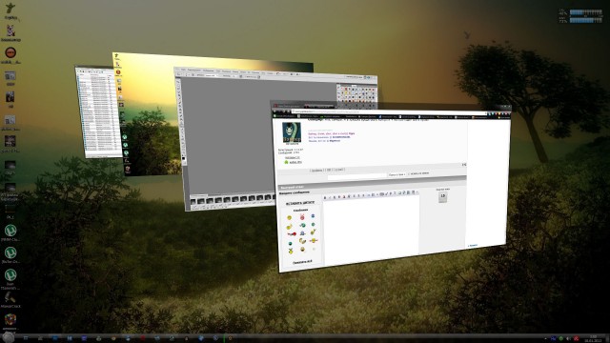Click the volume speaker tray icon

point(568,339)
